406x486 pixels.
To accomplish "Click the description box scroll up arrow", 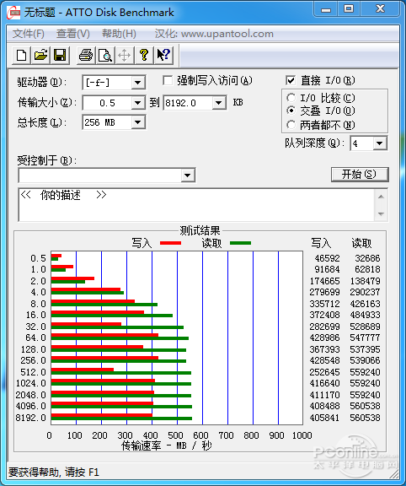I will (x=382, y=197).
